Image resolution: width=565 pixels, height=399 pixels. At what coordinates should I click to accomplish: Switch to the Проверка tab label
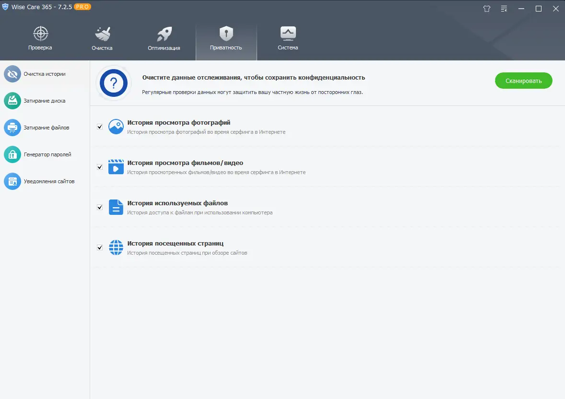click(40, 47)
